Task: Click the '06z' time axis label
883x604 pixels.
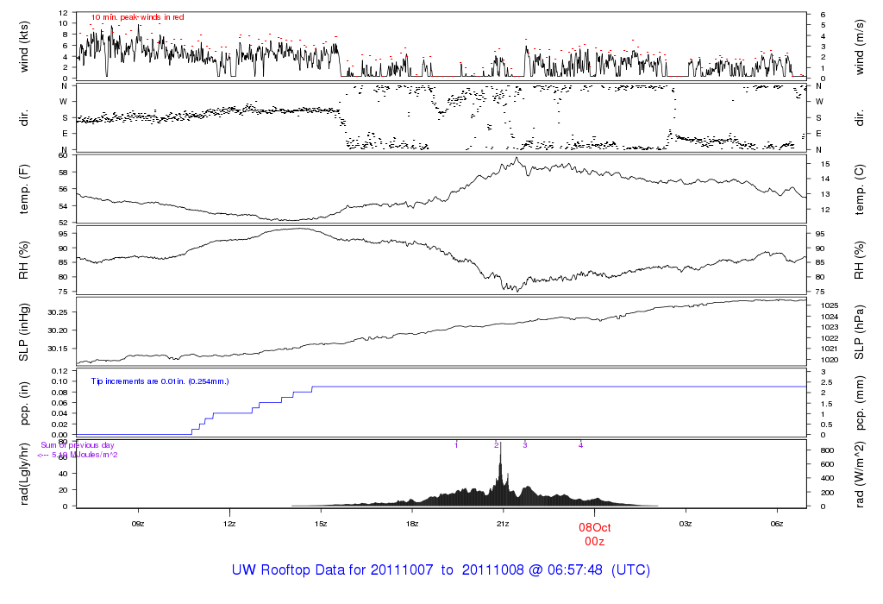Action: [x=777, y=524]
